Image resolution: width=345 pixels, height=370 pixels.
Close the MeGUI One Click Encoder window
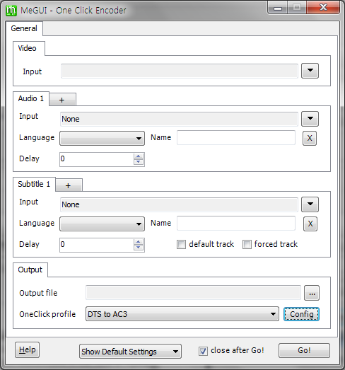pos(323,7)
